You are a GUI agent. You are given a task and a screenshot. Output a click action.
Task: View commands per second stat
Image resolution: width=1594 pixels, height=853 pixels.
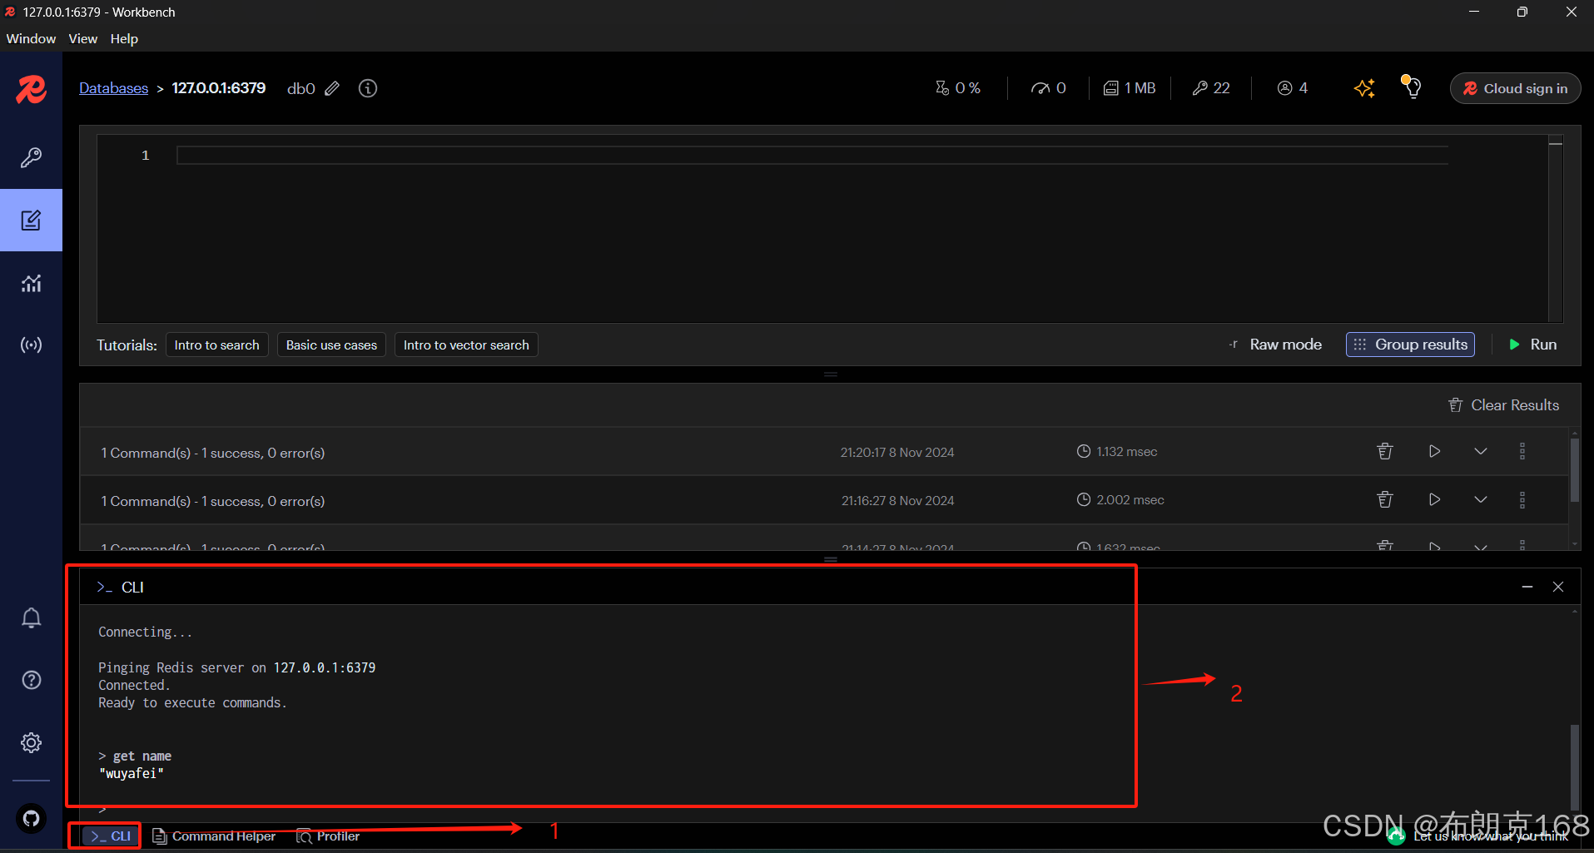tap(1048, 88)
